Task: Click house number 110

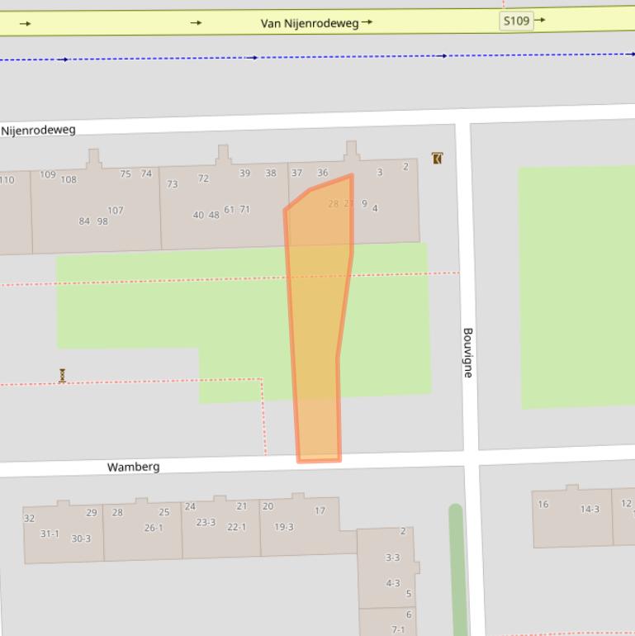Action: pos(7,180)
